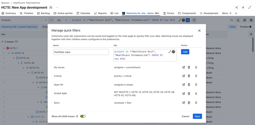Edit the Open WI quick filter
The width and height of the screenshot is (255, 125).
184,84
